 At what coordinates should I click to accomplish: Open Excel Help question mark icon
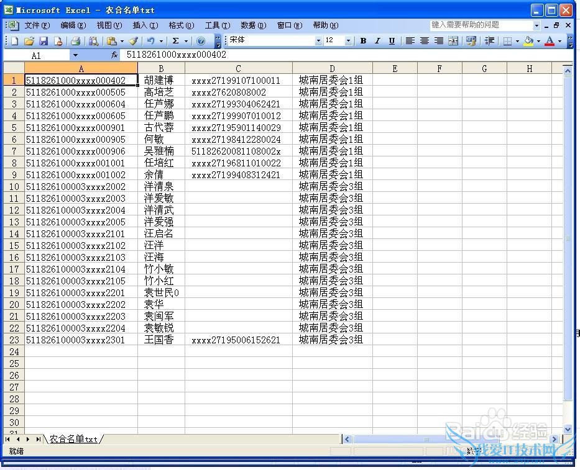coord(201,41)
